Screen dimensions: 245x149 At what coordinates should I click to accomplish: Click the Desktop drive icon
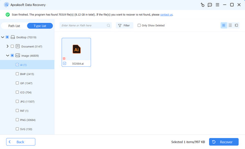tap(13, 37)
